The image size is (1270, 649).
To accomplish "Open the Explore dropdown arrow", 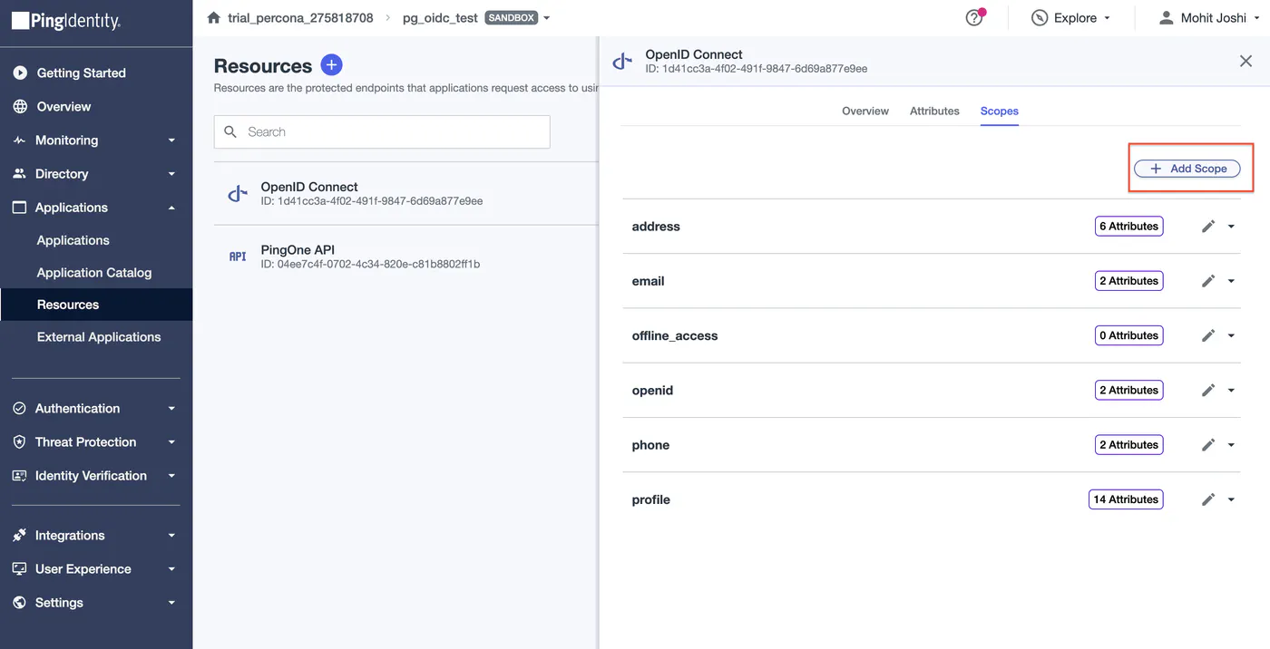I will click(1107, 18).
